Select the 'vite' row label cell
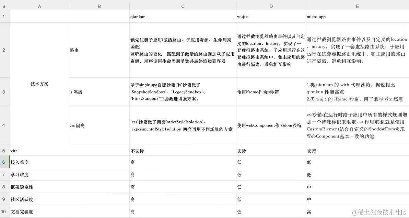The image size is (409, 218). click(70, 151)
